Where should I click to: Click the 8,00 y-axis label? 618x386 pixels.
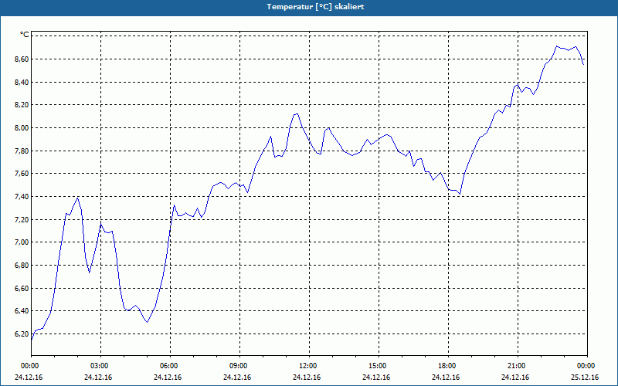[x=21, y=128]
